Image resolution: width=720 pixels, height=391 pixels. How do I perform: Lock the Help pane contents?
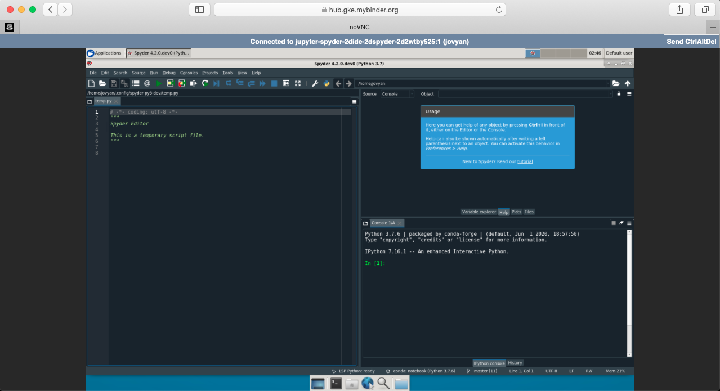618,93
